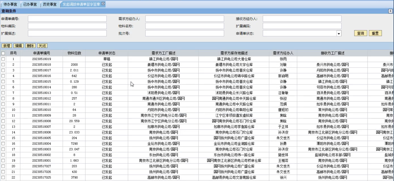Screen dimensions: 394x181
Task: Switch to the 待办事宜 tab
Action: pyautogui.click(x=10, y=4)
